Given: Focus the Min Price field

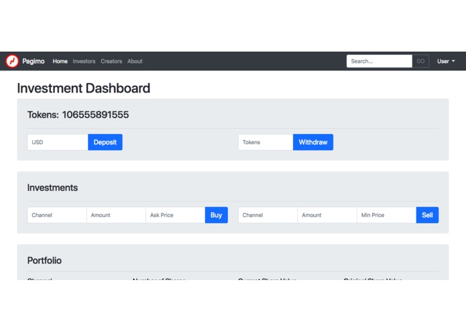Looking at the screenshot, I should [387, 215].
